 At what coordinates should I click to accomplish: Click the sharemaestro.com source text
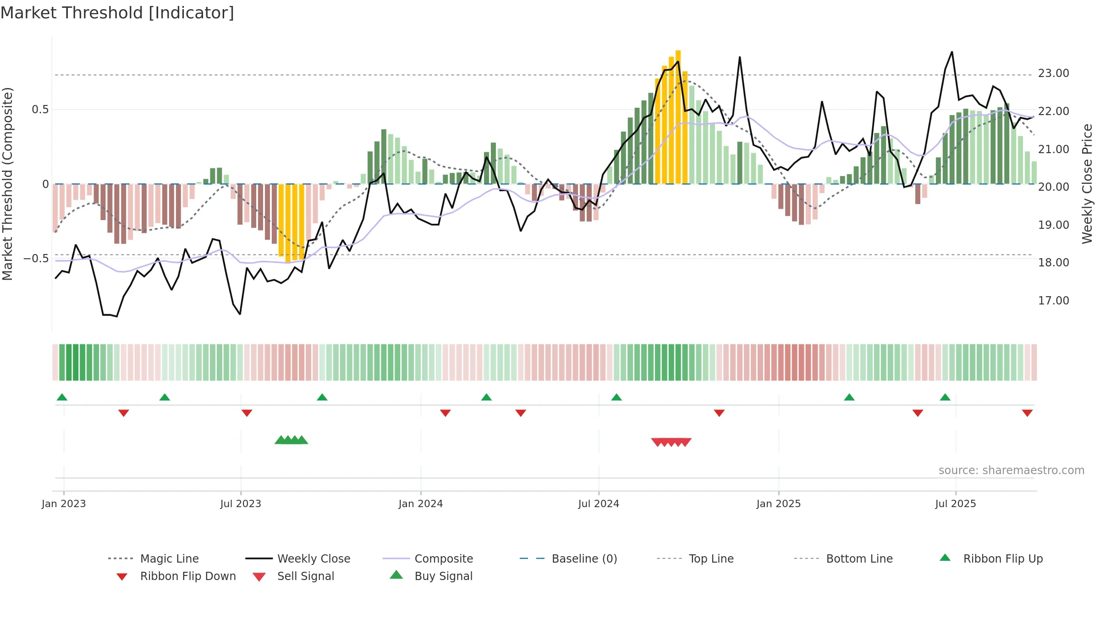pyautogui.click(x=1012, y=470)
